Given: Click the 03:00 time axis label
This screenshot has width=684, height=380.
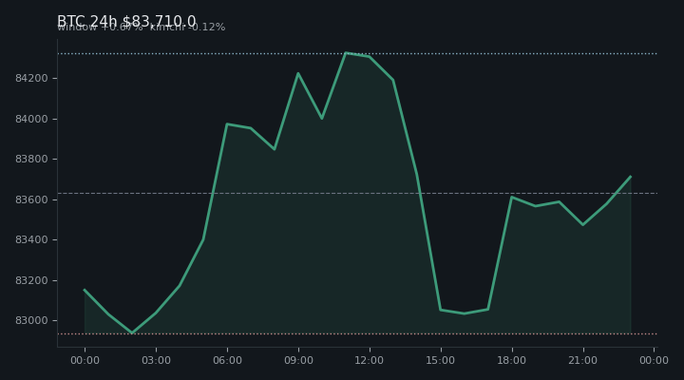Looking at the screenshot, I should pos(156,360).
